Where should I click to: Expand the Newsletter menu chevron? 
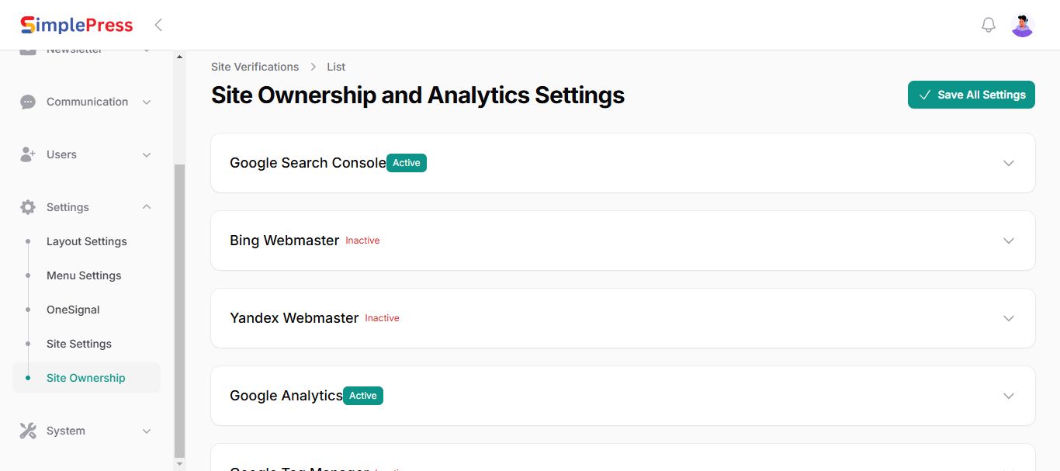147,51
